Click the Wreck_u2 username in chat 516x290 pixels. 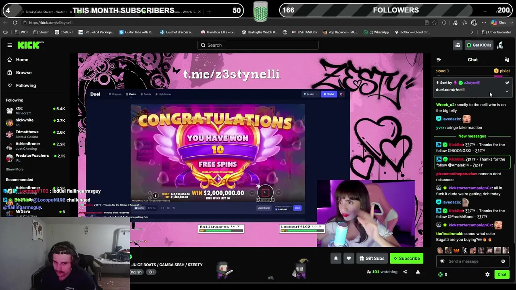coord(445,105)
